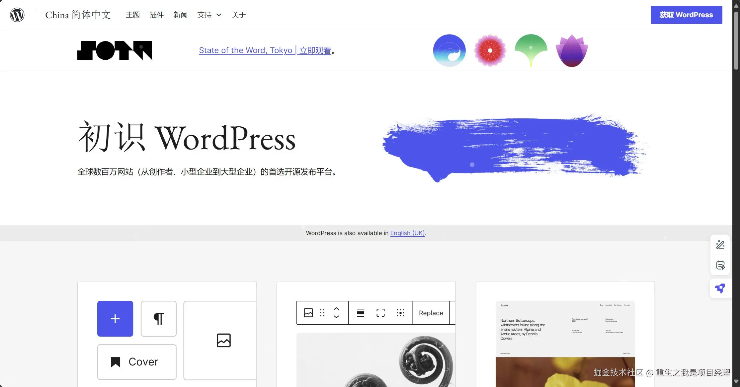Open the 主题 menu item
This screenshot has height=387, width=740.
[x=133, y=15]
